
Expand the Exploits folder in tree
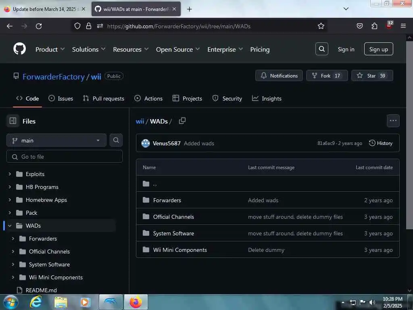[x=10, y=174]
